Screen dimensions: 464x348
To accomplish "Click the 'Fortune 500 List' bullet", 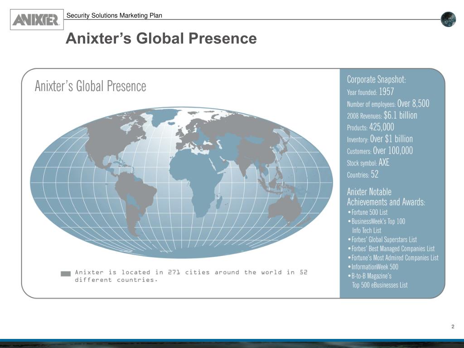I will click(x=368, y=212).
